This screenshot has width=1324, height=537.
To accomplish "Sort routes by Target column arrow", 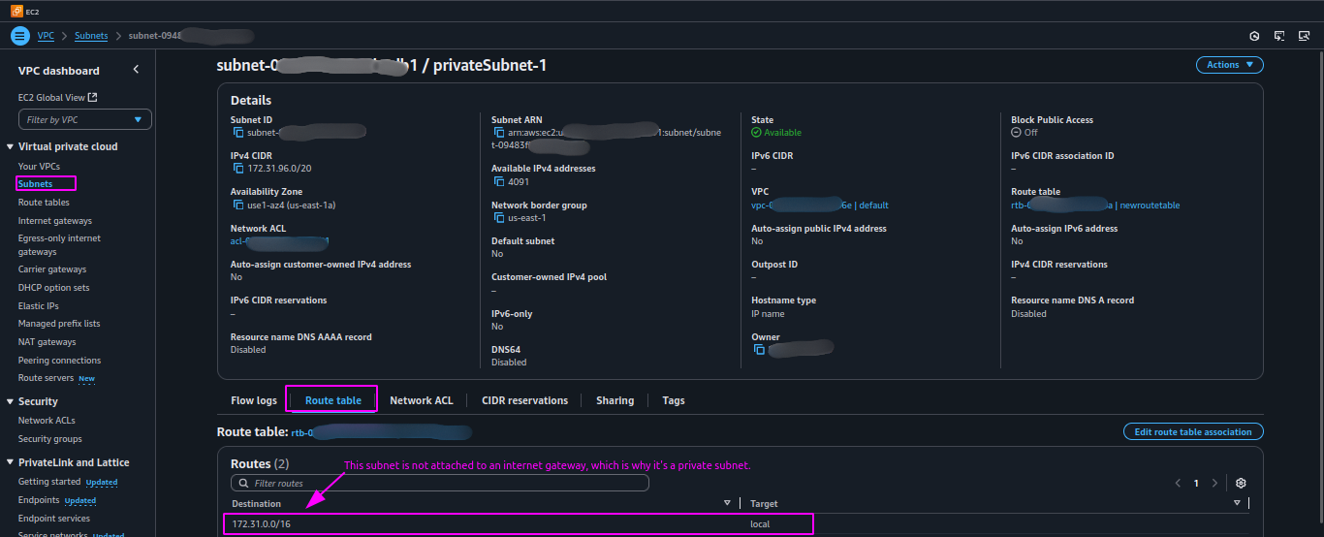I will (x=1237, y=503).
